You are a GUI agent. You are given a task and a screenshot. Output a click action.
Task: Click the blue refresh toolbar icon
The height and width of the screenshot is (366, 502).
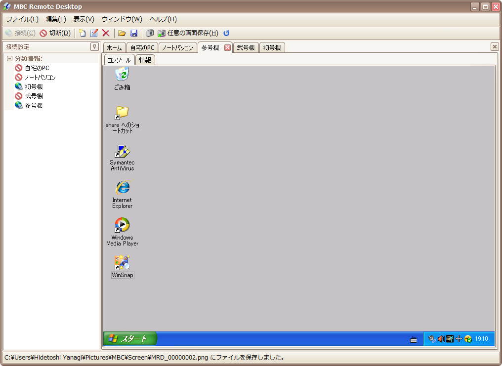(x=226, y=33)
